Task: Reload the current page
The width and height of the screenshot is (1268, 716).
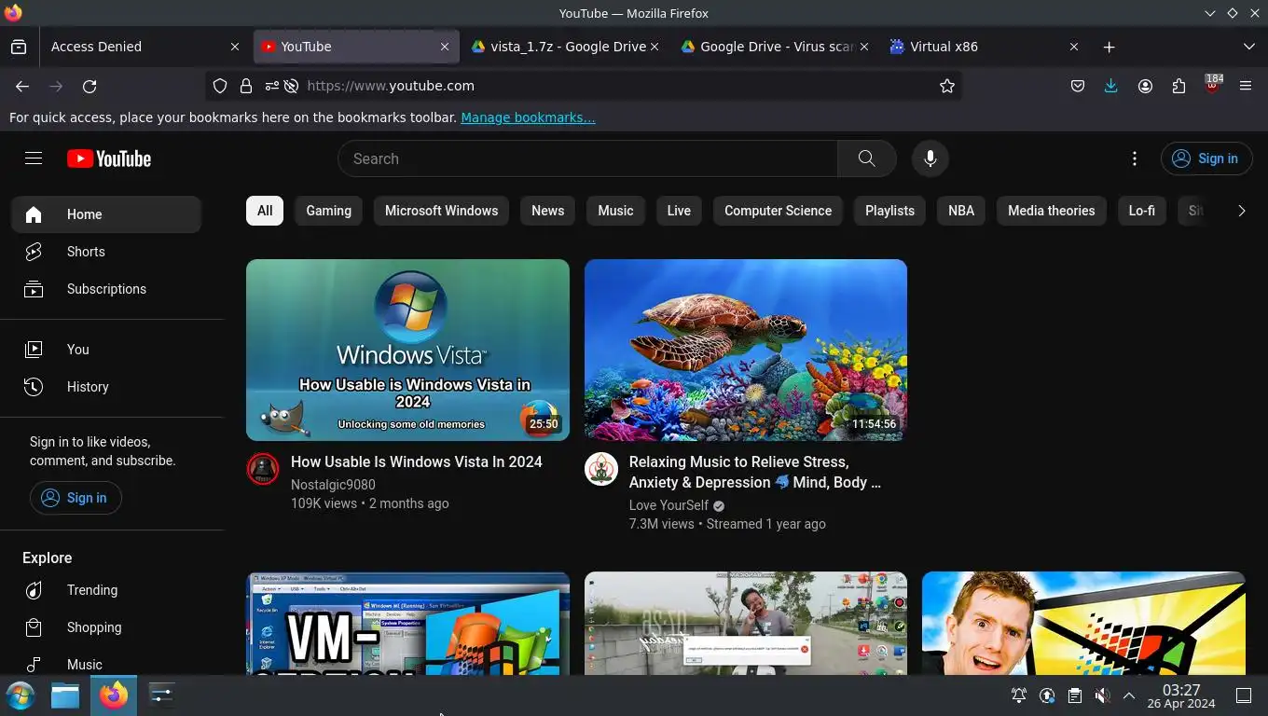Action: pyautogui.click(x=90, y=86)
